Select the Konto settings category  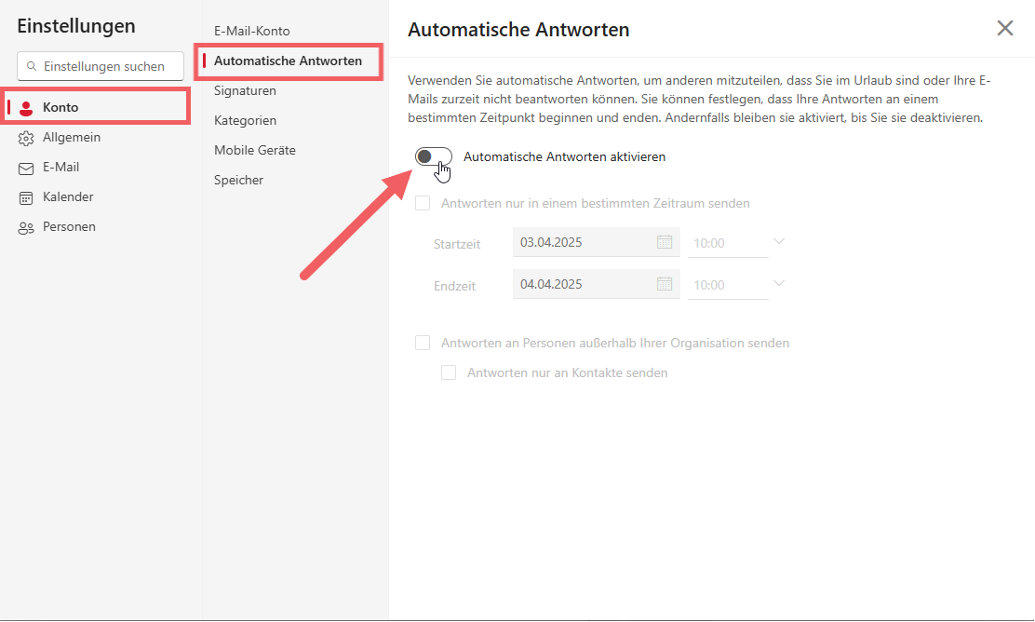coord(97,107)
